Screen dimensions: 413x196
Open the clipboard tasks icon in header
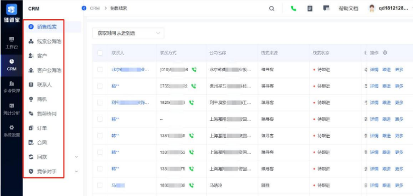click(310, 9)
